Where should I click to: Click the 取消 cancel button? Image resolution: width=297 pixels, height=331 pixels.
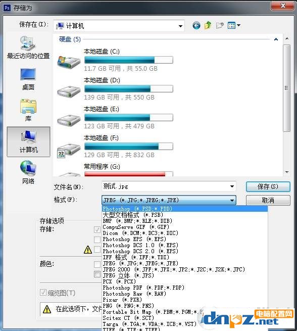pos(268,200)
